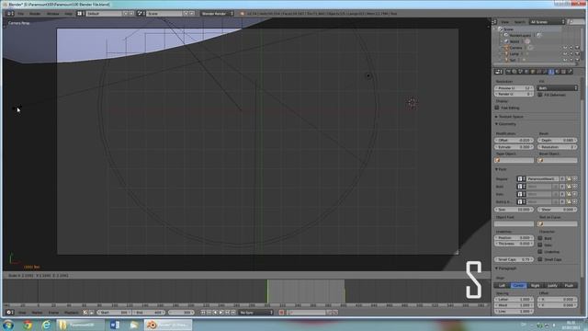
Task: Open the All Scenes outliner dropdown
Action: [x=548, y=22]
